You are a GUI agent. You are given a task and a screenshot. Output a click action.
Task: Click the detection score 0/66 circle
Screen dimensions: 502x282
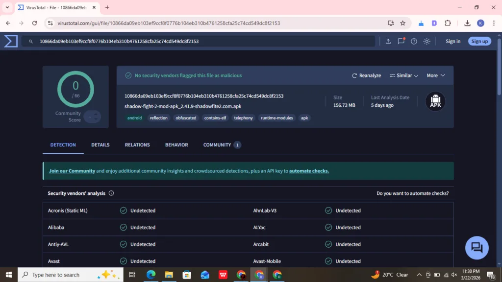75,89
